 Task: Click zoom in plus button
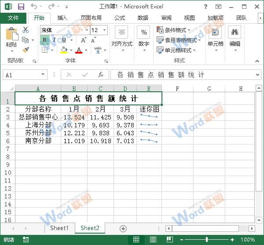coord(232,240)
